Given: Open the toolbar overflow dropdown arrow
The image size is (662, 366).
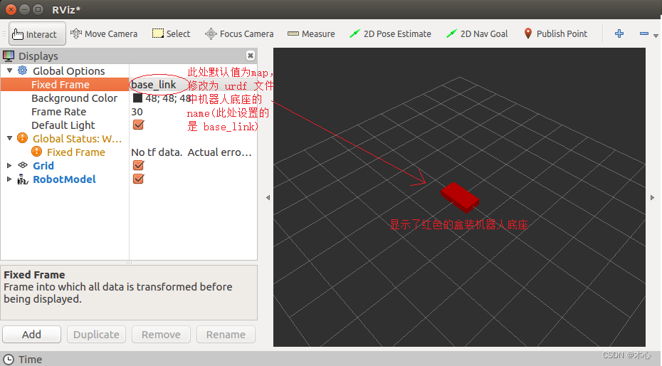Looking at the screenshot, I should tap(656, 36).
